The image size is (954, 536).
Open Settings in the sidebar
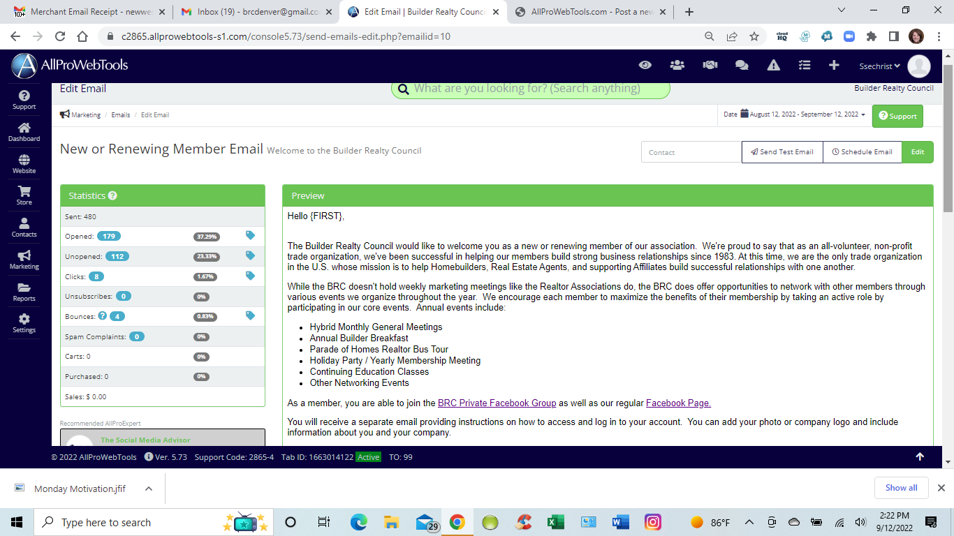coord(24,324)
